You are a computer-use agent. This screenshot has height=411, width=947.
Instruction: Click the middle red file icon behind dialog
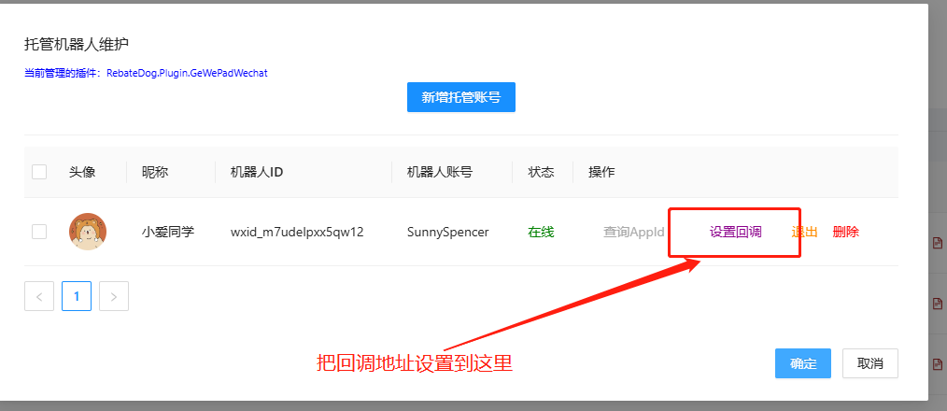coord(938,304)
